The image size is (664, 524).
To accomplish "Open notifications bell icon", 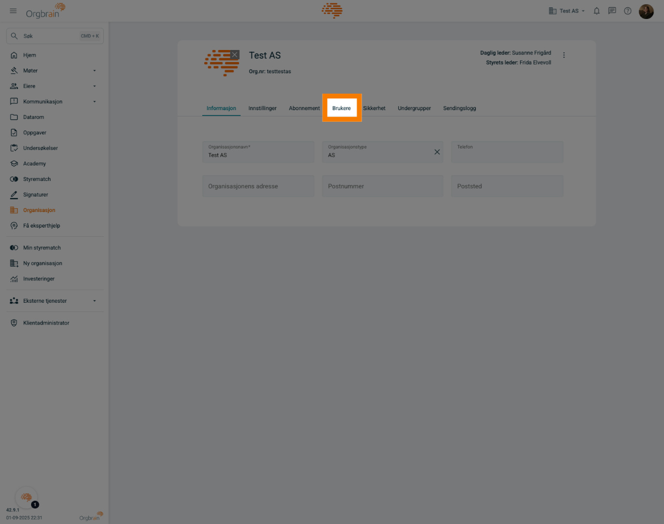I will [x=597, y=11].
